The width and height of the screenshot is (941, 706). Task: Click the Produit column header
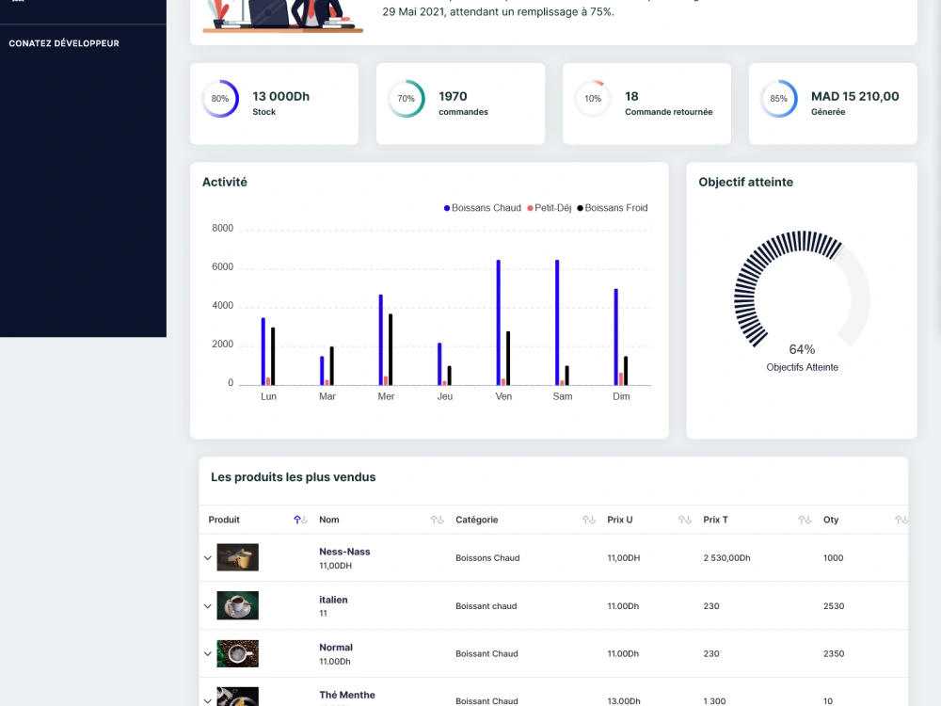pyautogui.click(x=224, y=520)
